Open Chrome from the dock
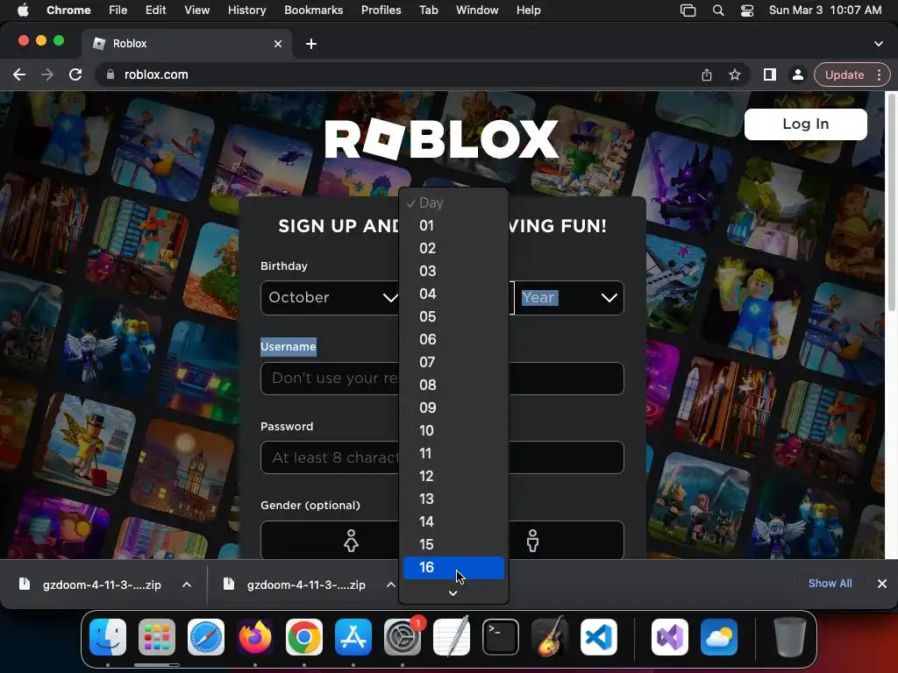The image size is (898, 673). (304, 637)
